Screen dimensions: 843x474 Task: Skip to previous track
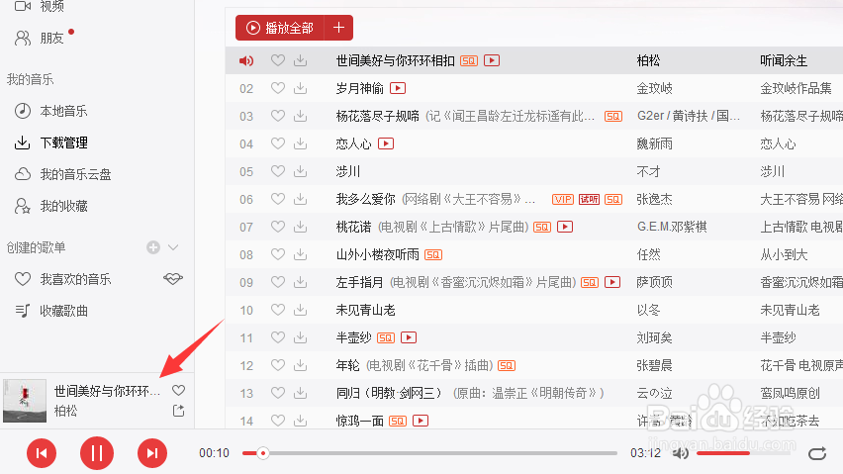tap(42, 453)
